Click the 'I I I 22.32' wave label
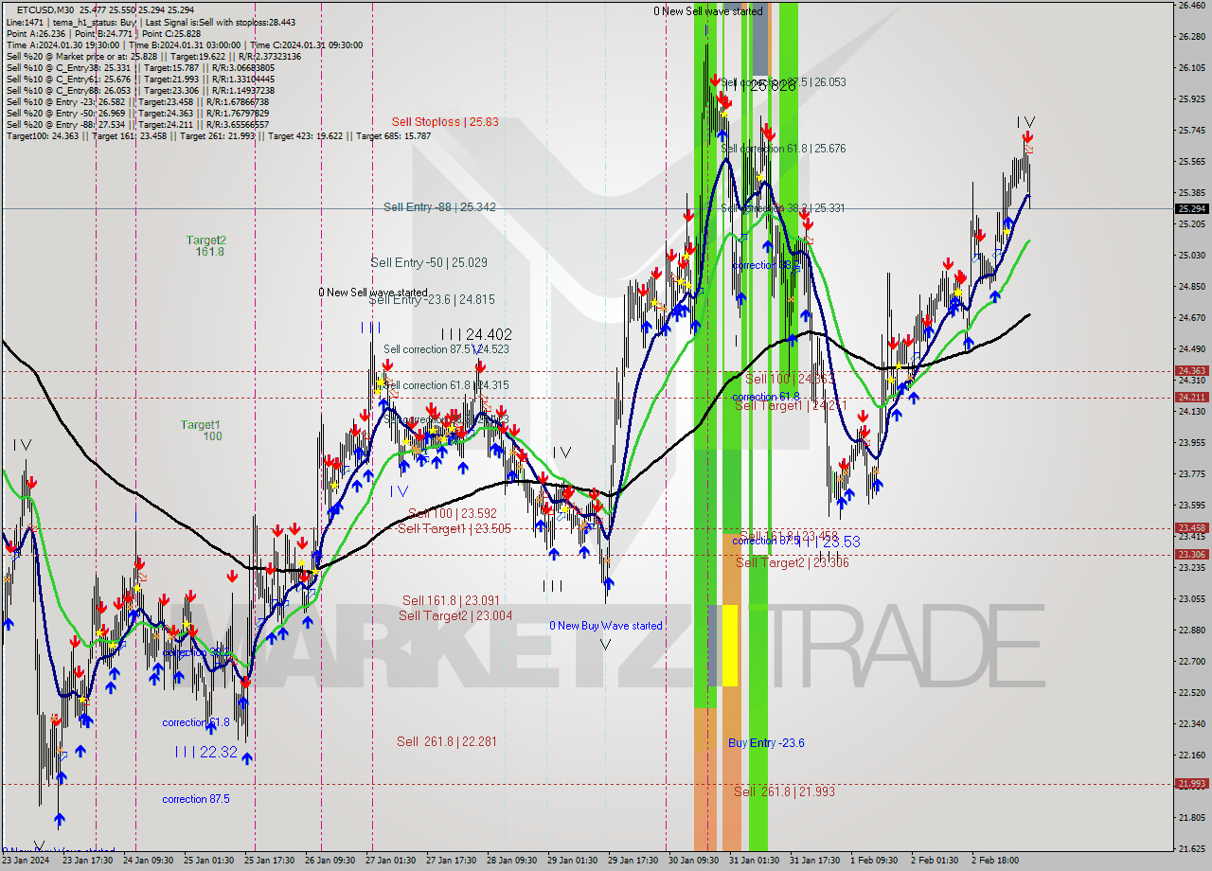 [x=205, y=752]
